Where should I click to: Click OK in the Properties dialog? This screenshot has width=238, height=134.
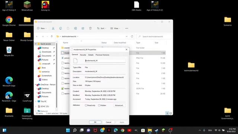[x=95, y=122]
